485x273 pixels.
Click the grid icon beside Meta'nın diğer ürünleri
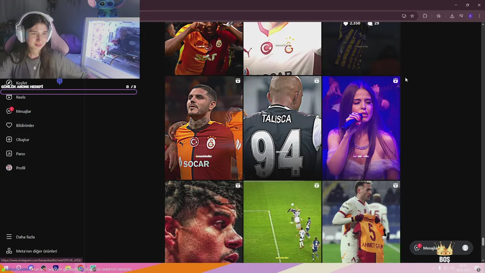coord(9,251)
